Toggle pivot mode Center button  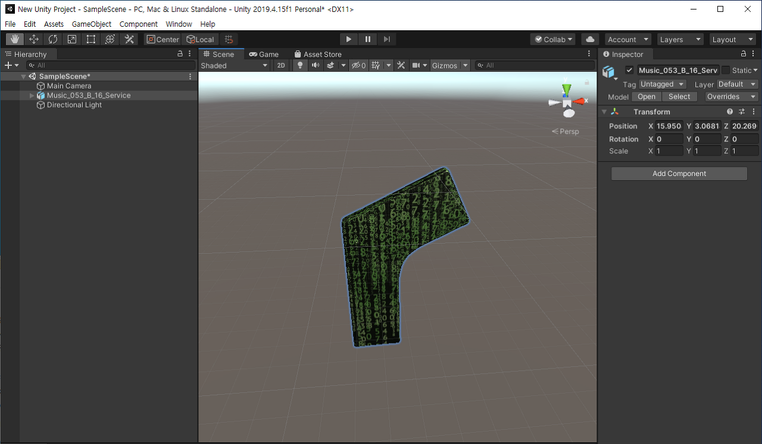[163, 39]
